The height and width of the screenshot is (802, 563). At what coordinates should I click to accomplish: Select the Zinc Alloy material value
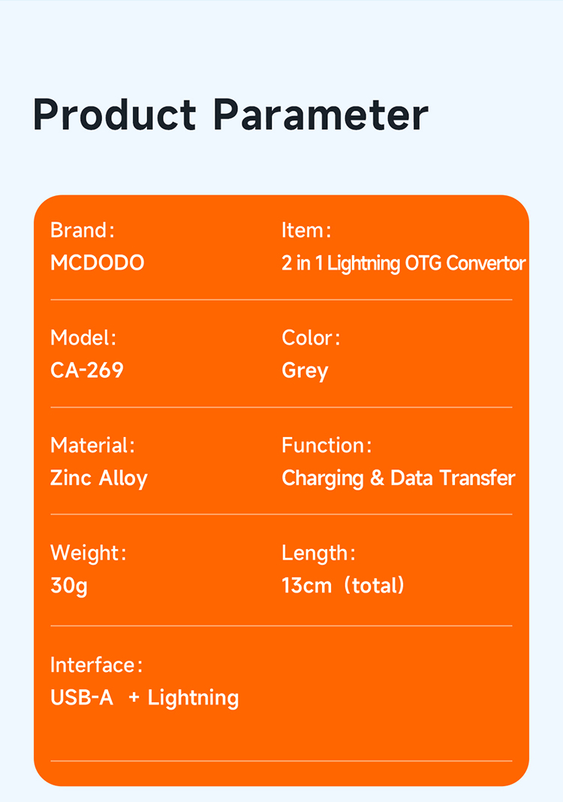tap(99, 478)
